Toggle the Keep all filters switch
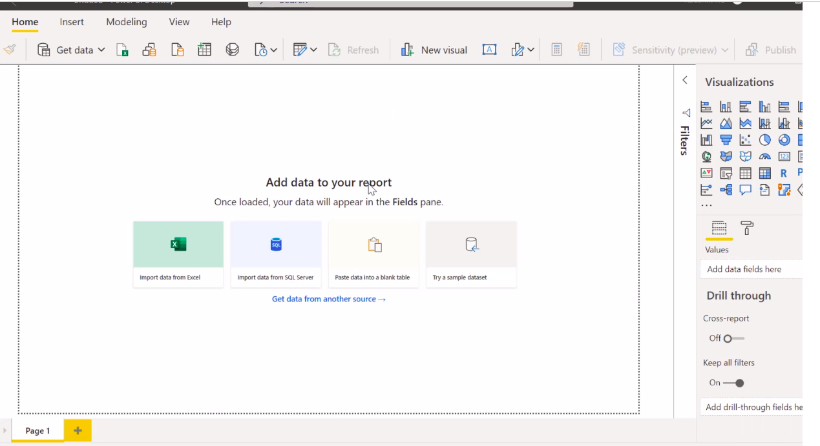The image size is (820, 446). point(733,383)
